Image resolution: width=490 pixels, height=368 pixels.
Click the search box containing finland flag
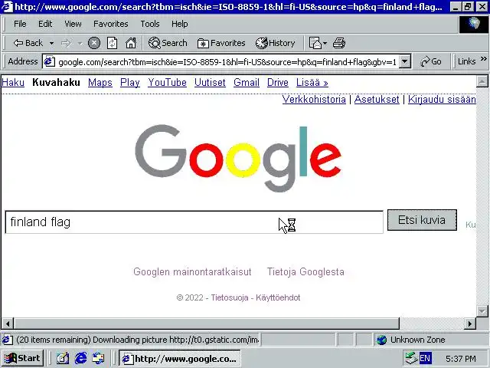[x=194, y=222]
